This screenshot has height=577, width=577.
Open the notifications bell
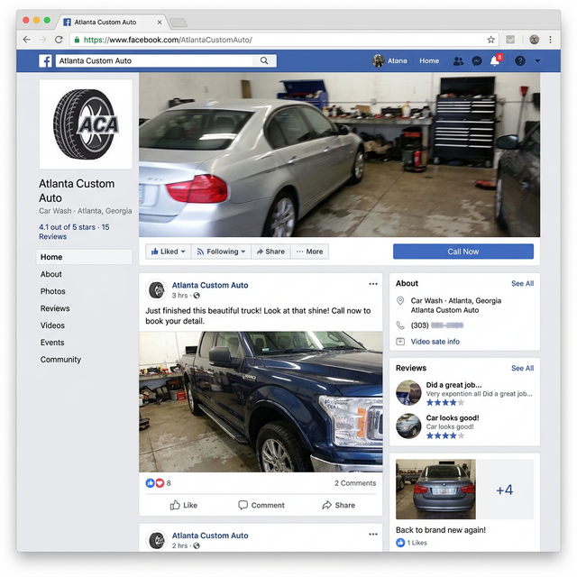(x=494, y=61)
